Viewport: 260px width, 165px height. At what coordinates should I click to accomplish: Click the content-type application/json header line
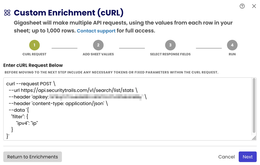[58, 103]
